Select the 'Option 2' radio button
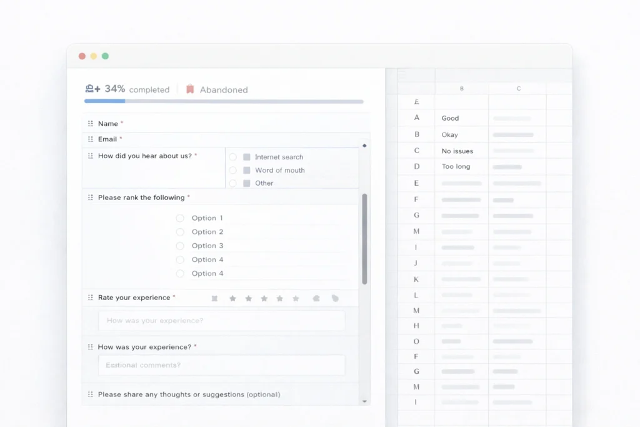 click(x=180, y=232)
